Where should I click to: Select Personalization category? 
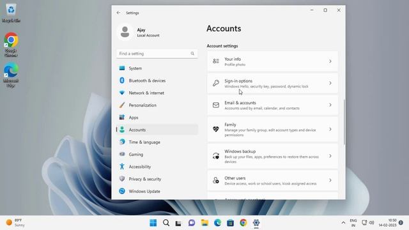click(157, 105)
